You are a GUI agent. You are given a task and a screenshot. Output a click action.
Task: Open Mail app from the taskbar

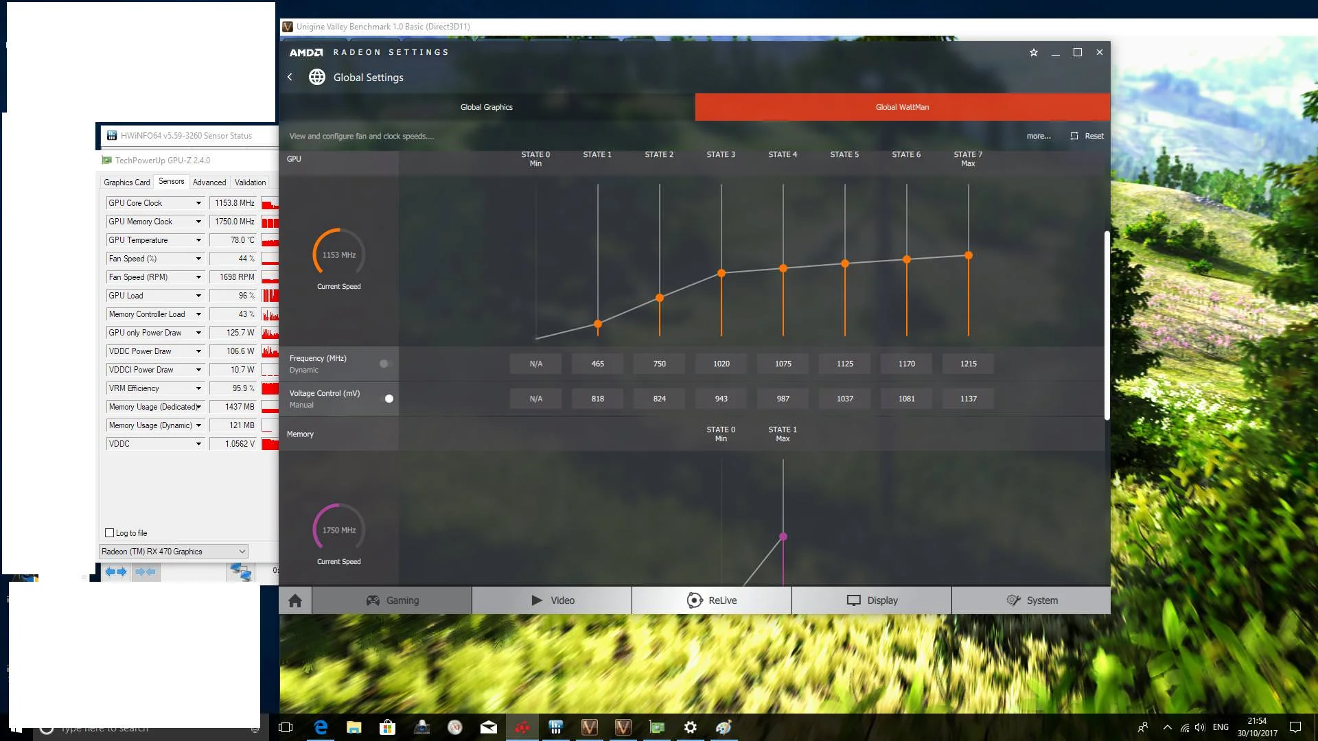pyautogui.click(x=489, y=727)
